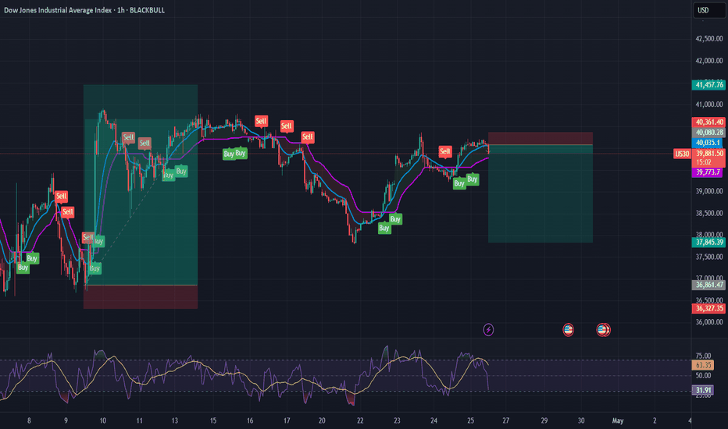Click the 50.00 oscillator scale label
The width and height of the screenshot is (728, 429).
(x=703, y=376)
